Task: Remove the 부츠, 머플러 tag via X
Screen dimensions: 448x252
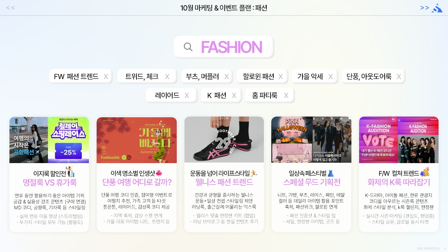Action: point(226,77)
